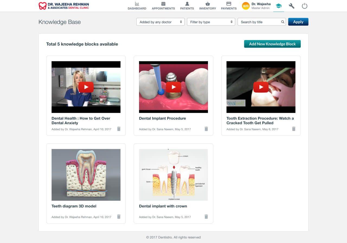Click Dr. Wajeeha Master Admin profile name
The width and height of the screenshot is (347, 243).
point(261,6)
